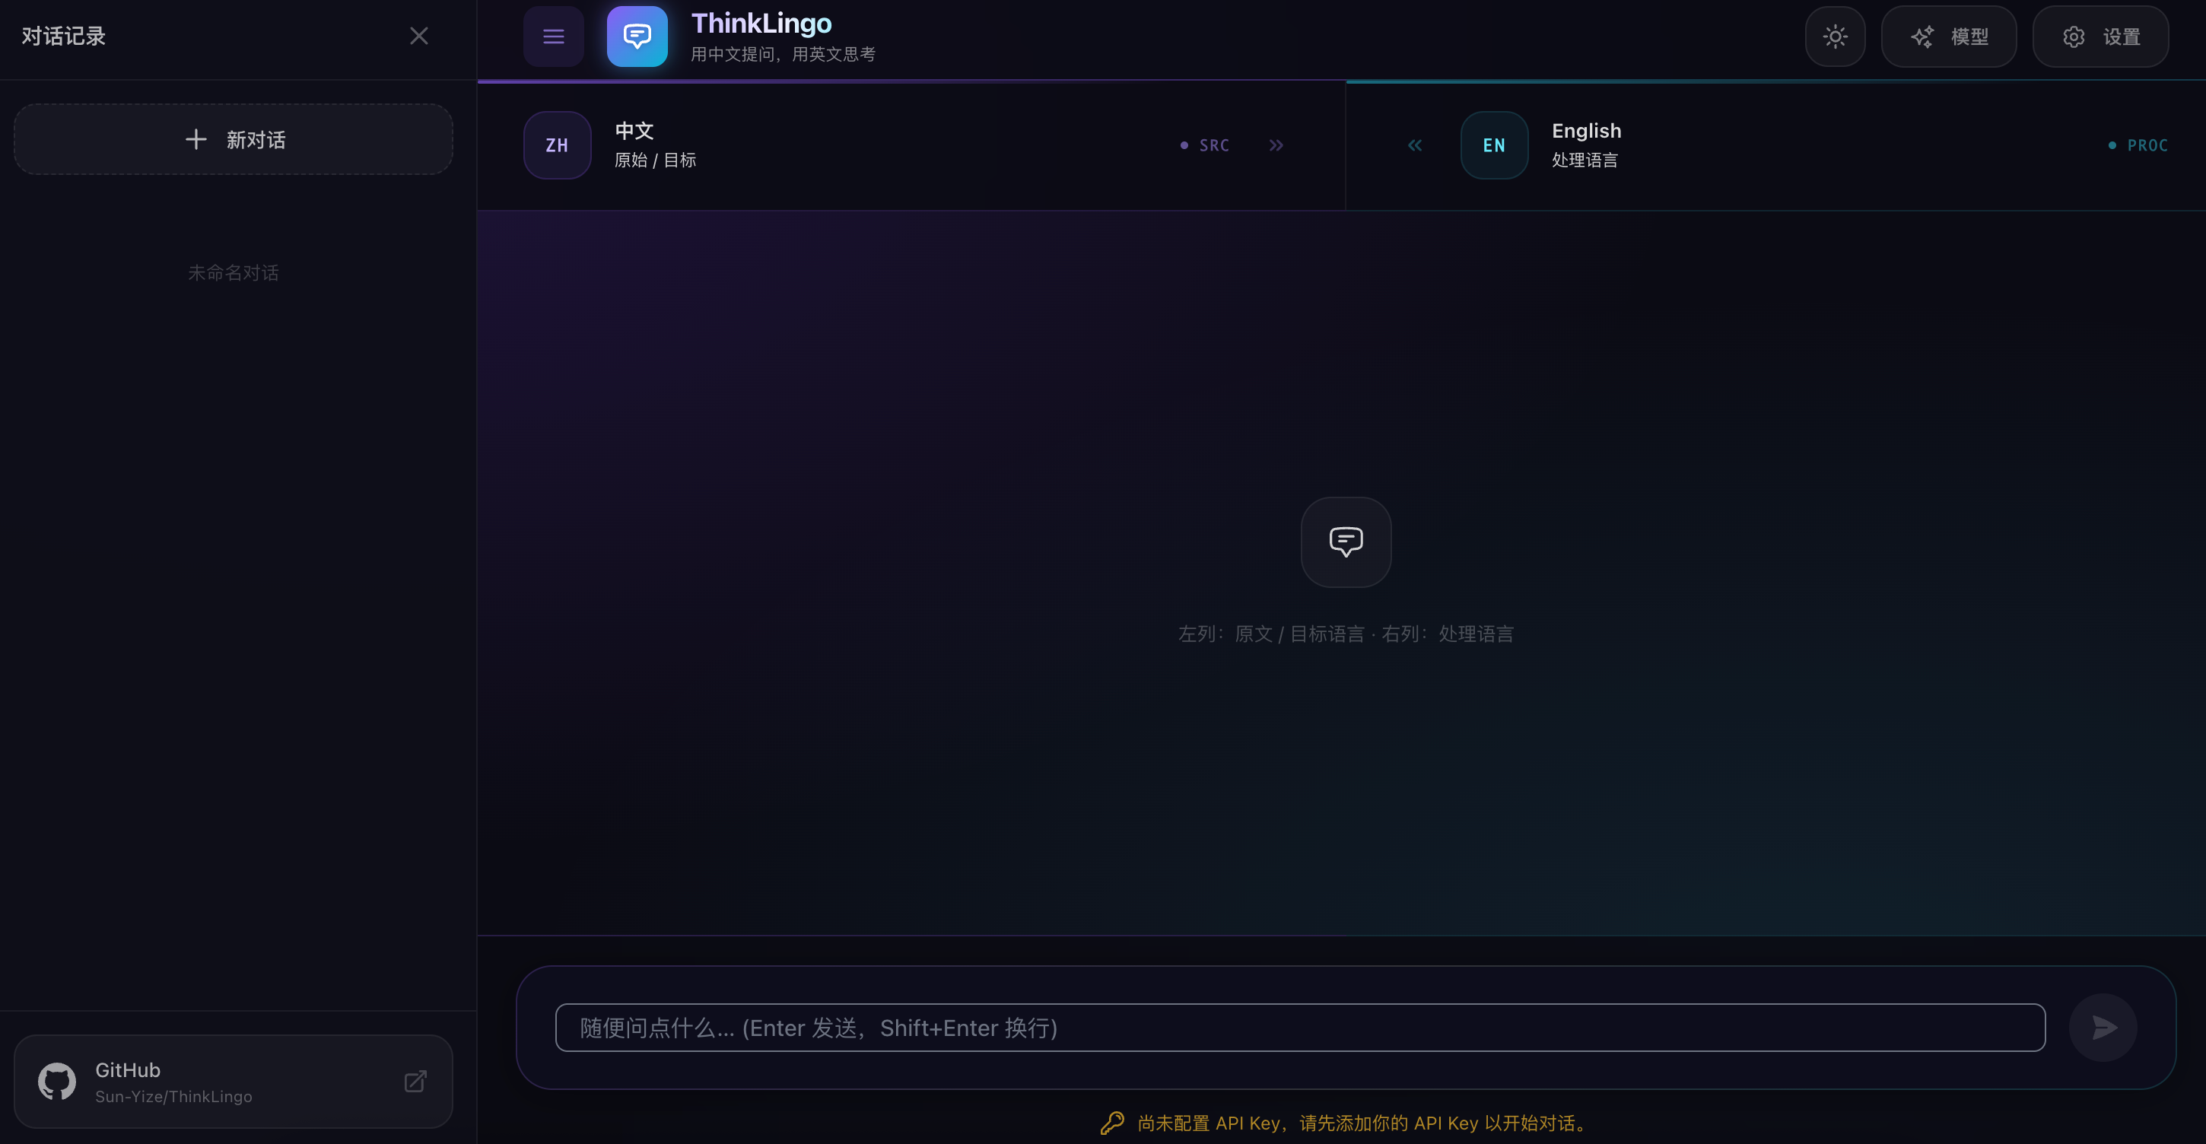The height and width of the screenshot is (1144, 2206).
Task: Close the 对话记录 sidebar panel
Action: click(x=419, y=36)
